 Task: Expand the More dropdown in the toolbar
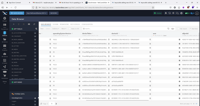point(64,29)
